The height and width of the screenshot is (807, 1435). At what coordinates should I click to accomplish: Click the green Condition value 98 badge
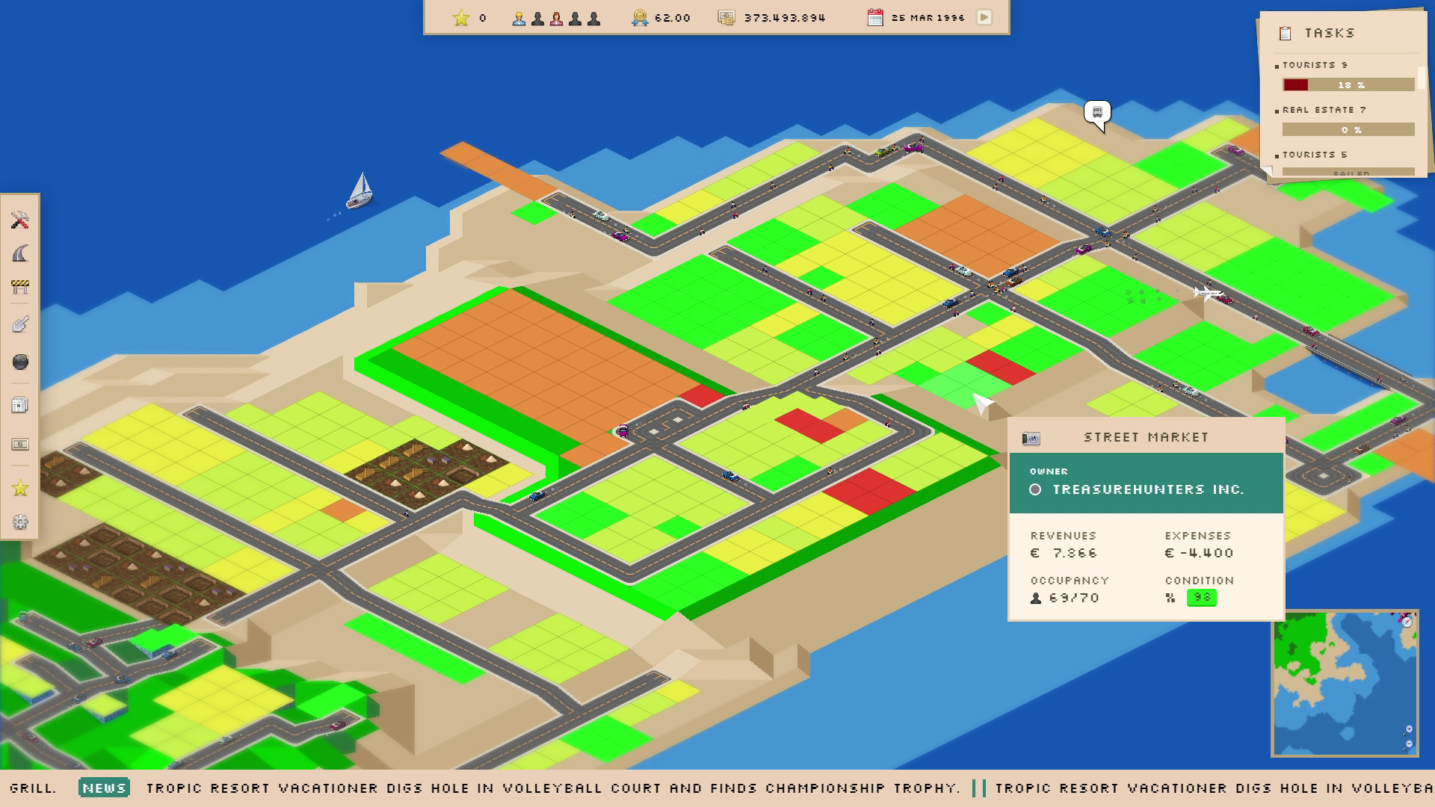tap(1201, 598)
